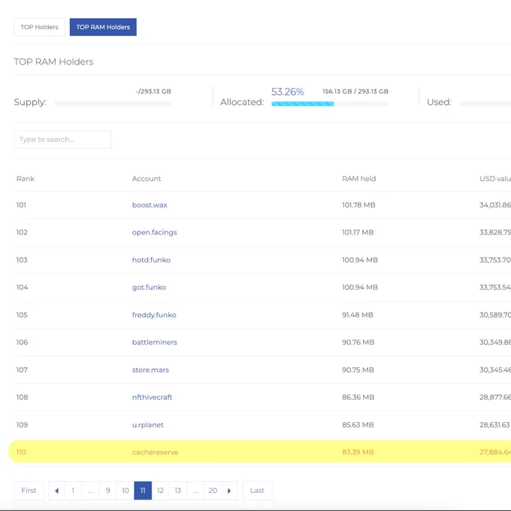Open the u.rplanet account link
This screenshot has width=511, height=511.
click(x=147, y=425)
